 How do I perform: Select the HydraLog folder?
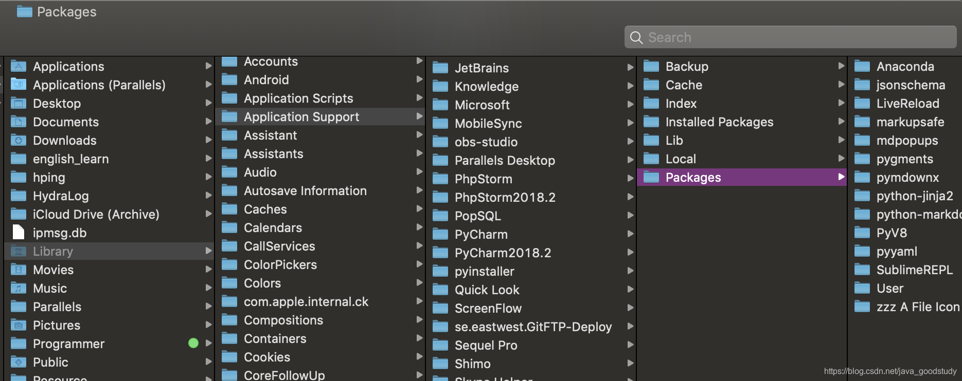(x=109, y=196)
